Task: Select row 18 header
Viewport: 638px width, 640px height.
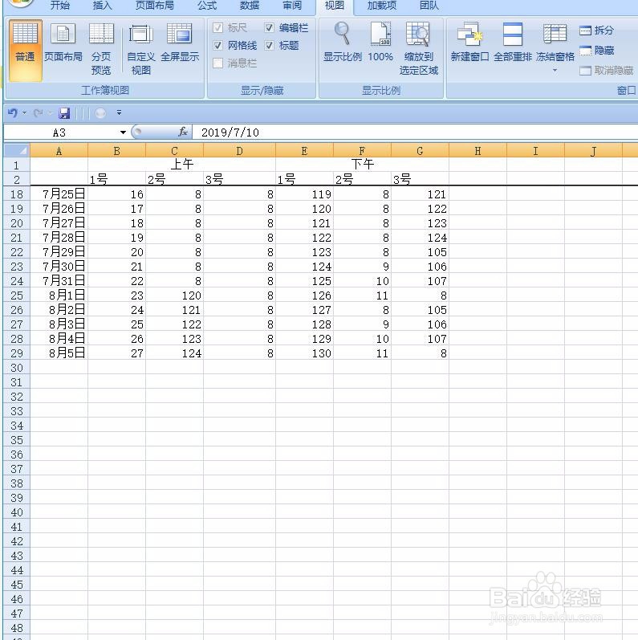Action: pos(17,194)
